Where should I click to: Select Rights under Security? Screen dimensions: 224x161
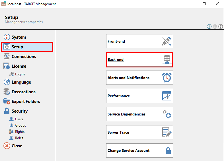click(20, 132)
